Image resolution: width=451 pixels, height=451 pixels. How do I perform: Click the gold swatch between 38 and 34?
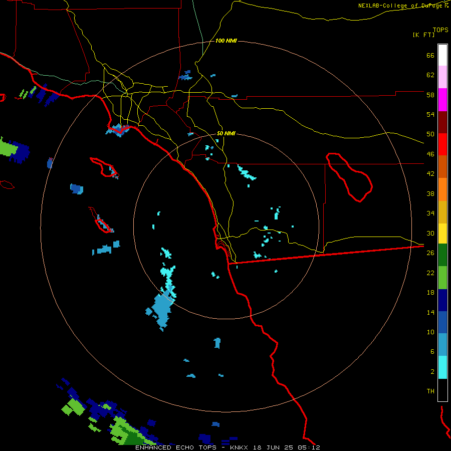442,212
